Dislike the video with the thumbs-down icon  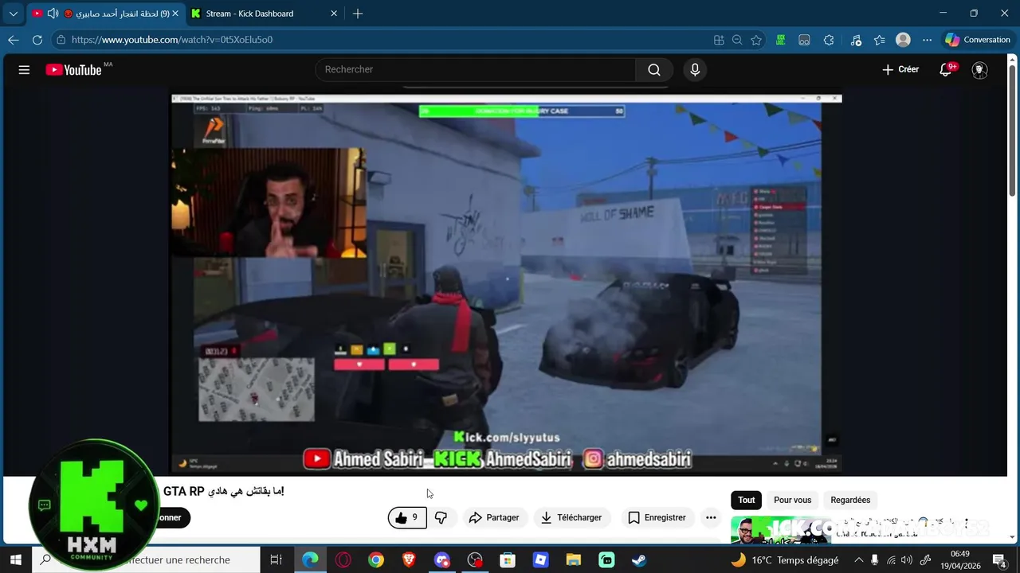coord(441,517)
